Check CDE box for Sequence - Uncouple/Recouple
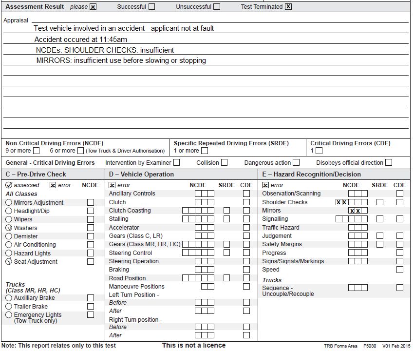The height and width of the screenshot is (351, 414). click(x=400, y=288)
